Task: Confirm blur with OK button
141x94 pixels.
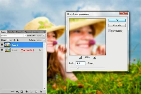Action: pos(117,20)
